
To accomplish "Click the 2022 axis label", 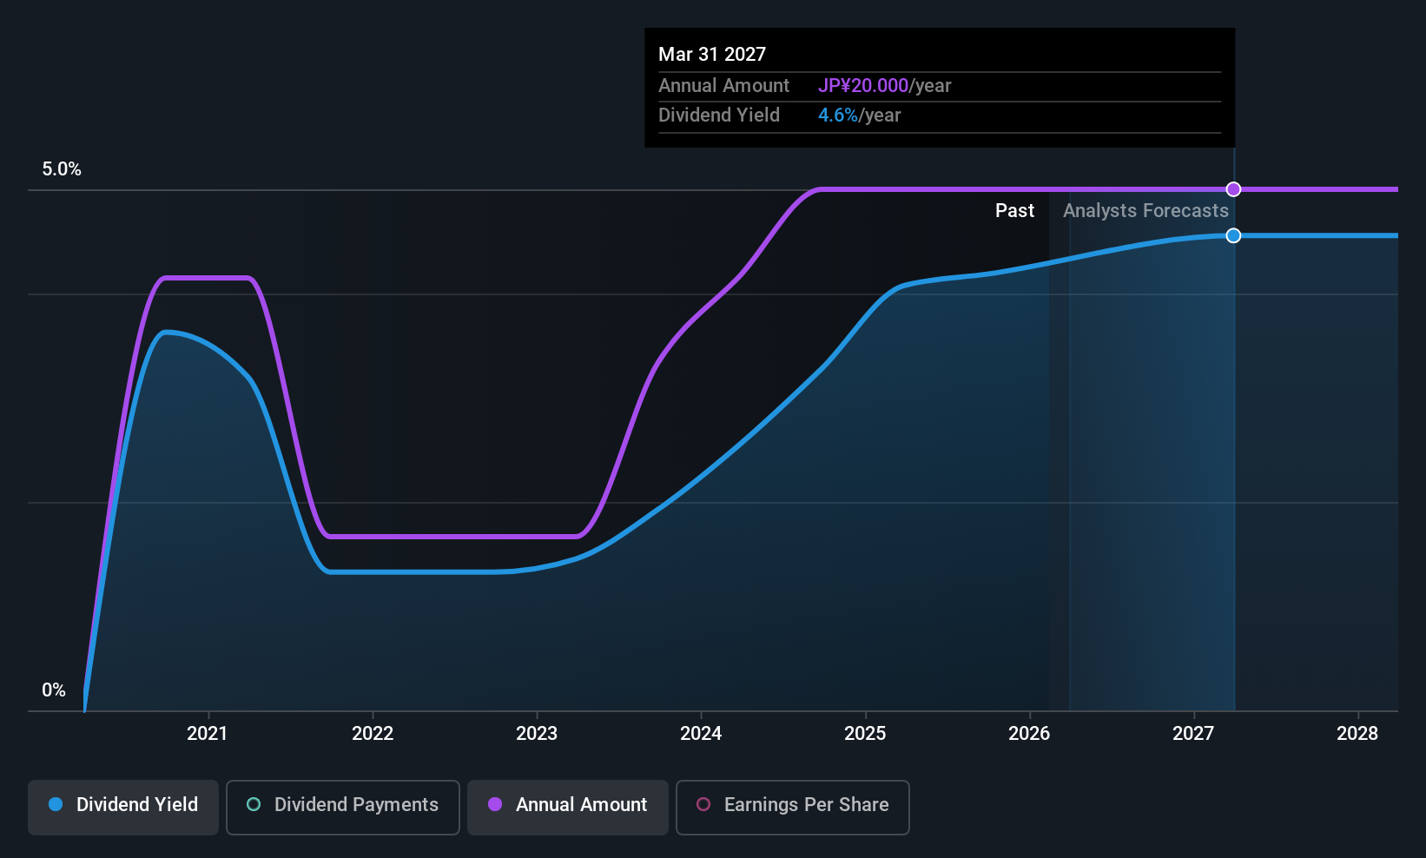I will (x=373, y=734).
